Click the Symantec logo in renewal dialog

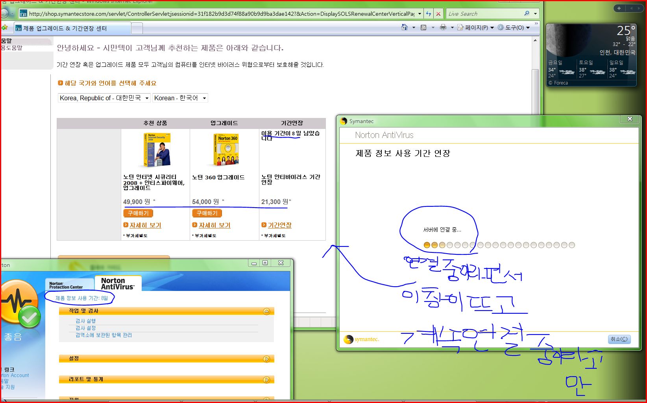click(x=361, y=339)
